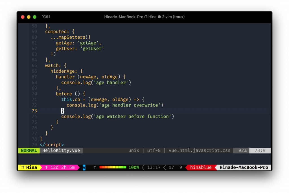Viewport: 289px width, 193px height.
Task: Click the 'before () {' line
Action: point(71,94)
